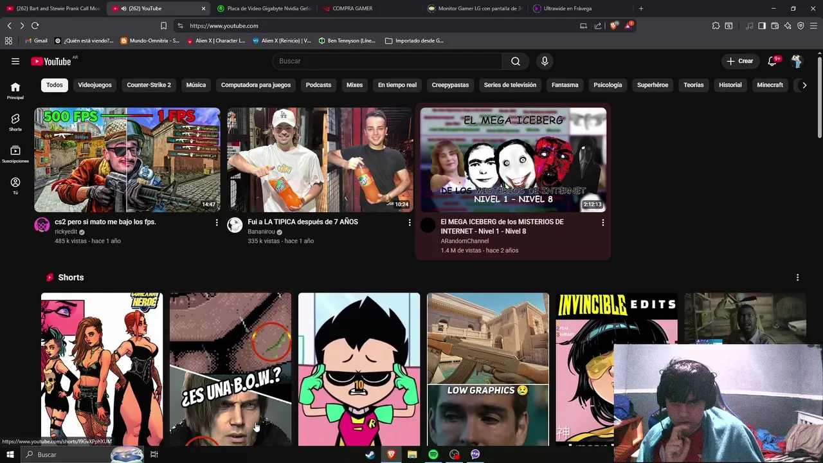This screenshot has width=823, height=463.
Task: Open options for cs2 bajo los fps video
Action: (x=217, y=222)
